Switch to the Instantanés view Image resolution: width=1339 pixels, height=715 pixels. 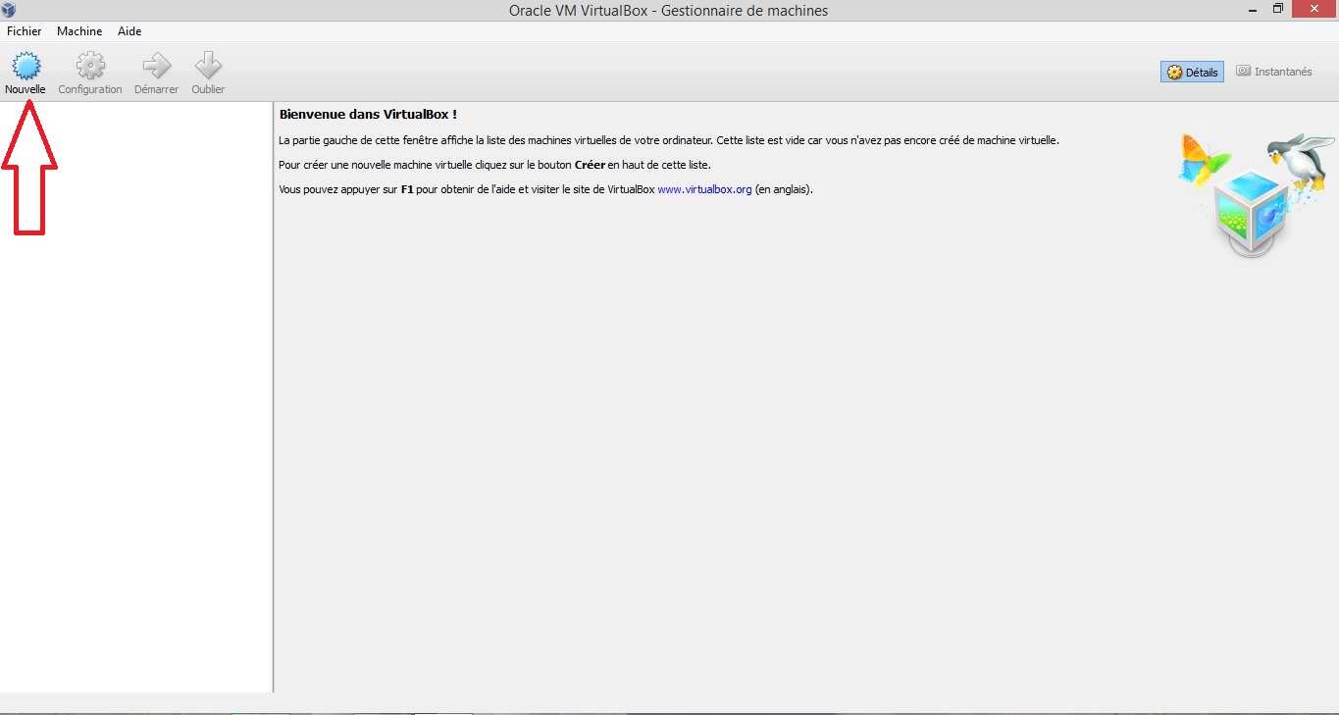pyautogui.click(x=1274, y=72)
